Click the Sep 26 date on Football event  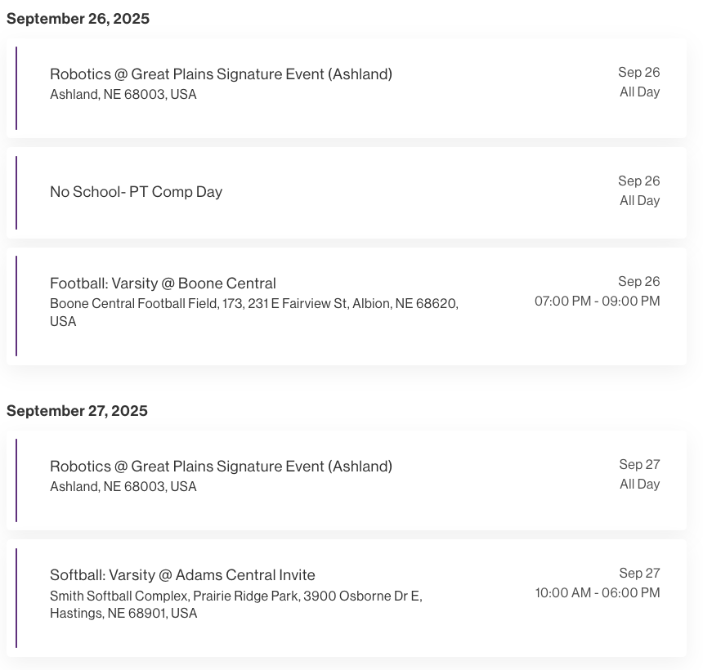[x=638, y=282]
